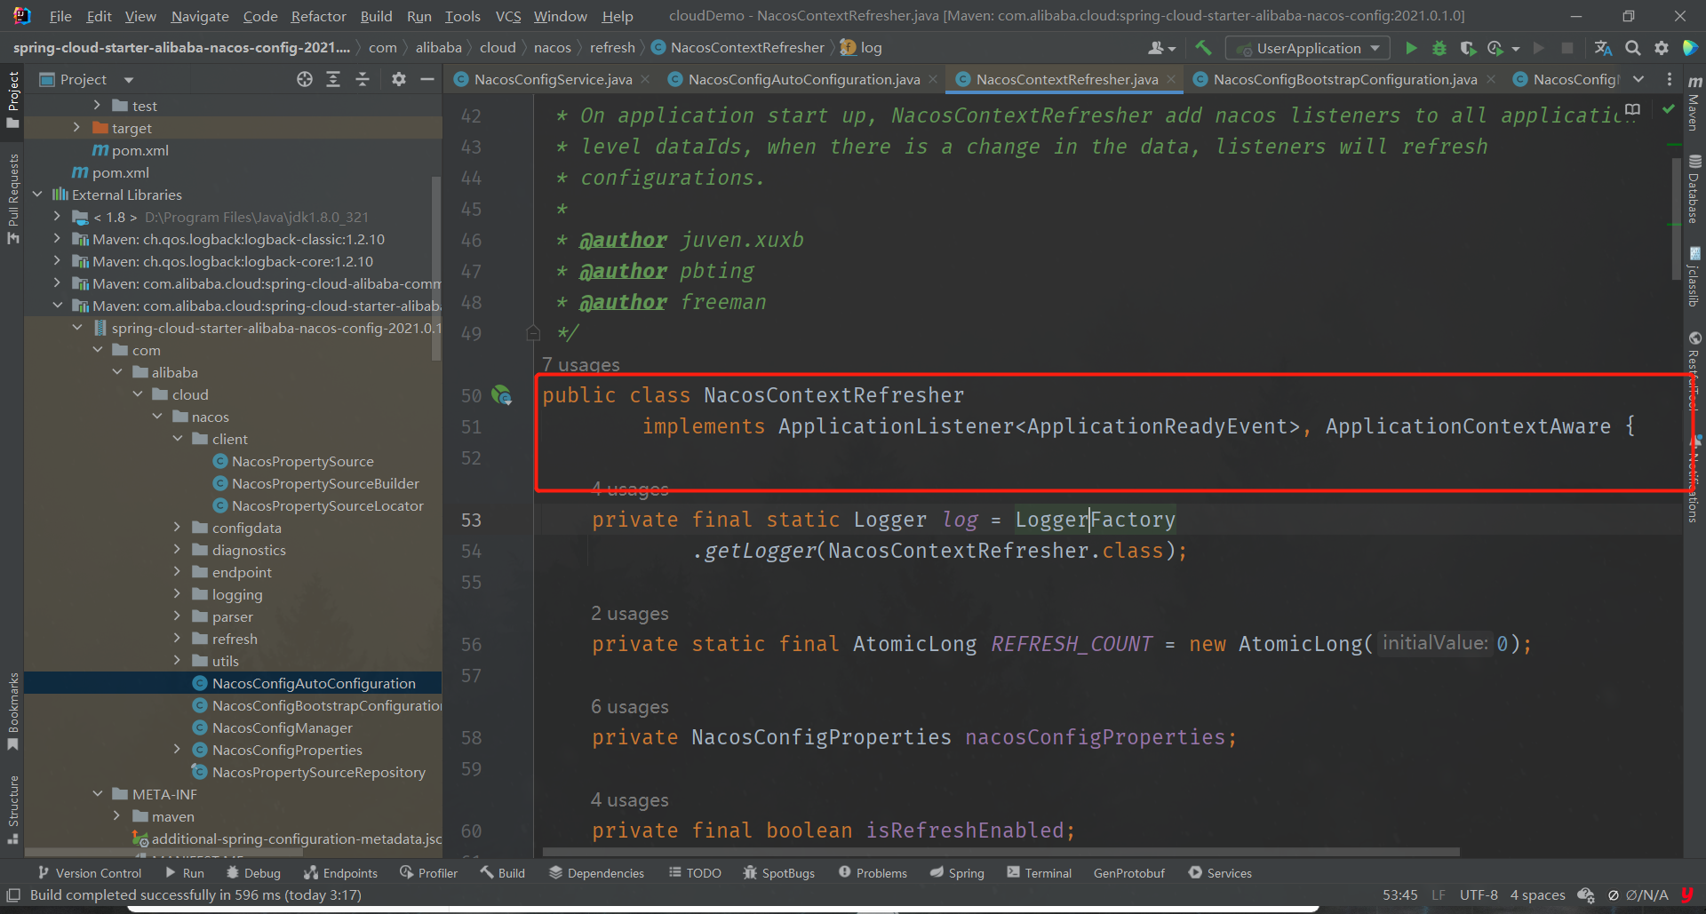
Task: Hide the Project tool window
Action: [x=427, y=79]
